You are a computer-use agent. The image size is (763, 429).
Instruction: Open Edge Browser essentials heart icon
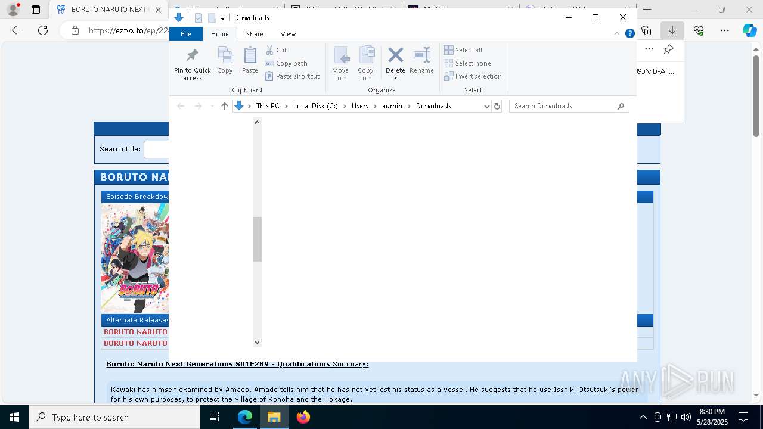click(x=699, y=30)
